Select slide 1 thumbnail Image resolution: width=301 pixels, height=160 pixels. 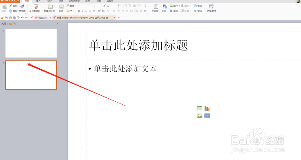pyautogui.click(x=31, y=43)
